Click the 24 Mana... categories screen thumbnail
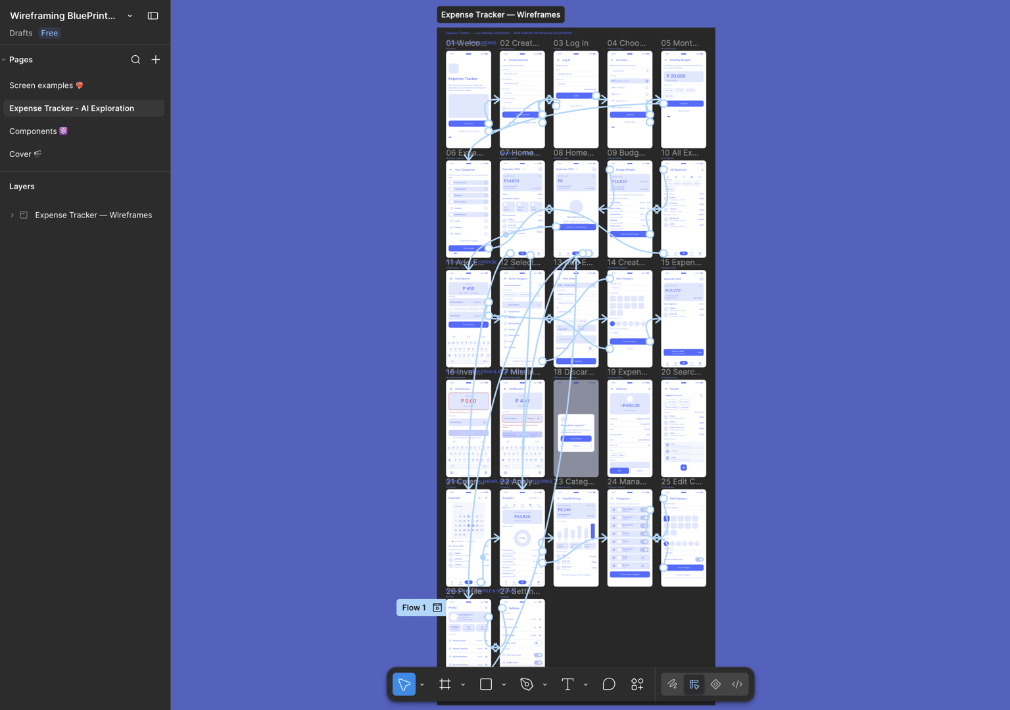 point(630,538)
